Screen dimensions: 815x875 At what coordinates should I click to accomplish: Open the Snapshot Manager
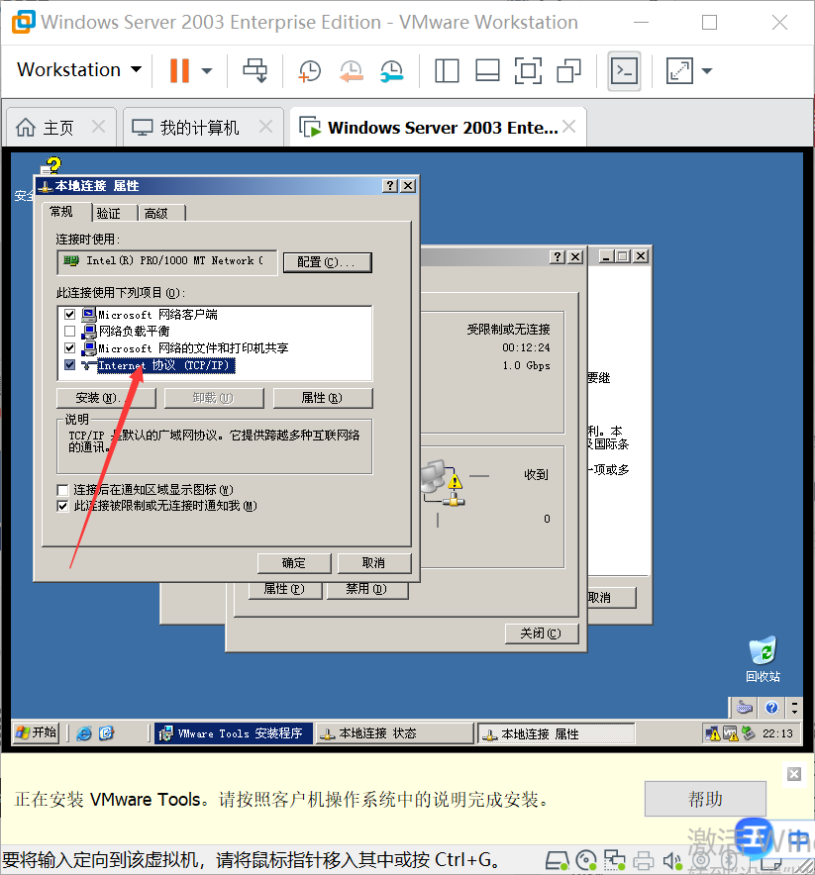click(x=392, y=71)
